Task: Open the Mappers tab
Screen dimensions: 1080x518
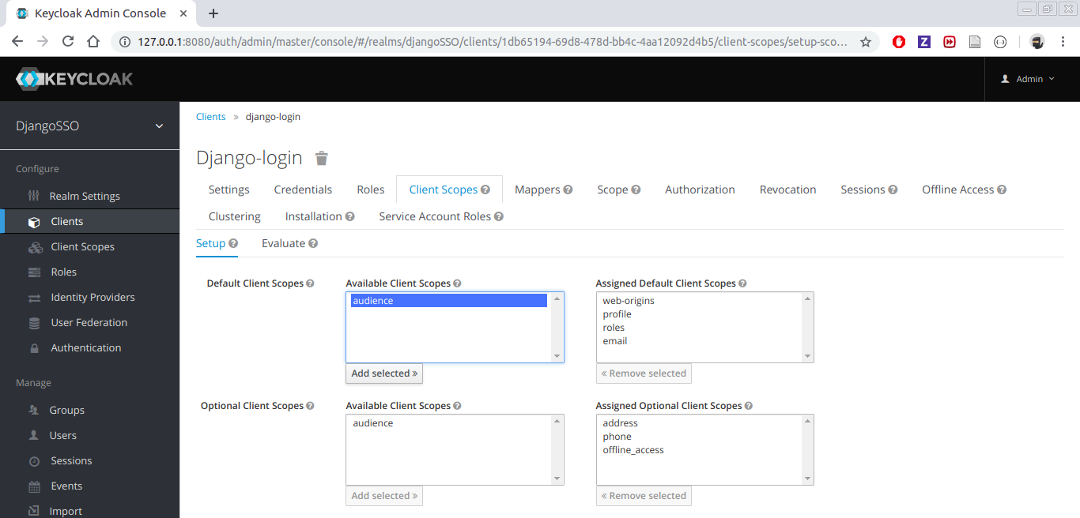Action: point(538,190)
